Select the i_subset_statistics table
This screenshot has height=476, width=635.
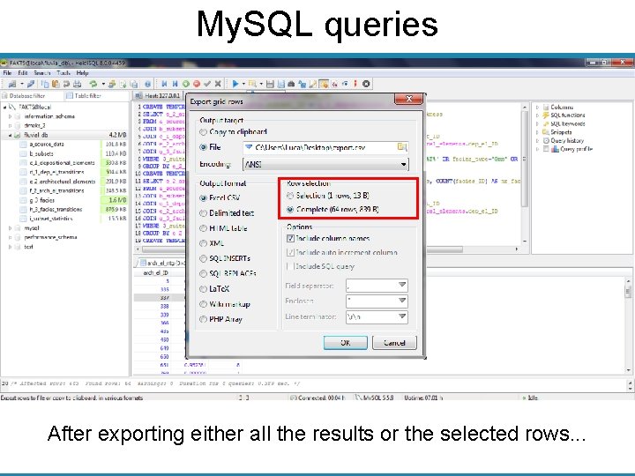51,219
